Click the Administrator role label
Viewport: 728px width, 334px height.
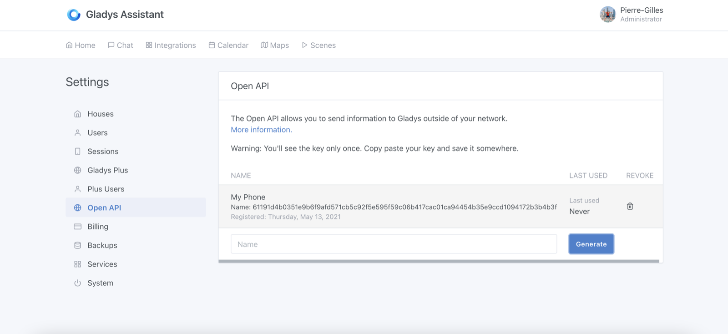coord(641,19)
